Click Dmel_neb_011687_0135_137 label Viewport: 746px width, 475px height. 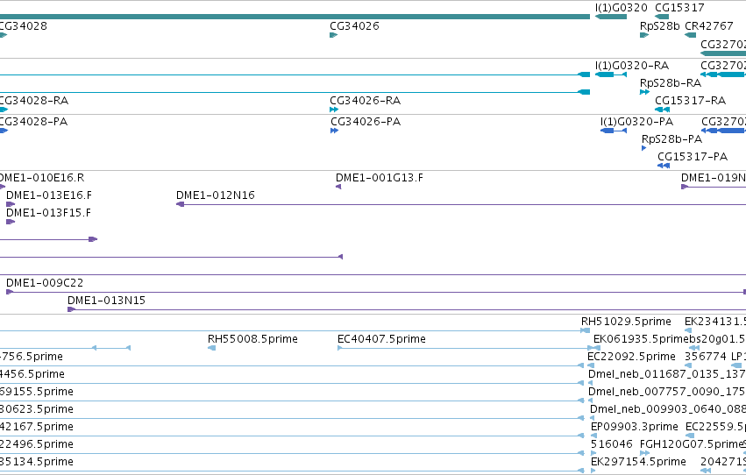tap(667, 375)
